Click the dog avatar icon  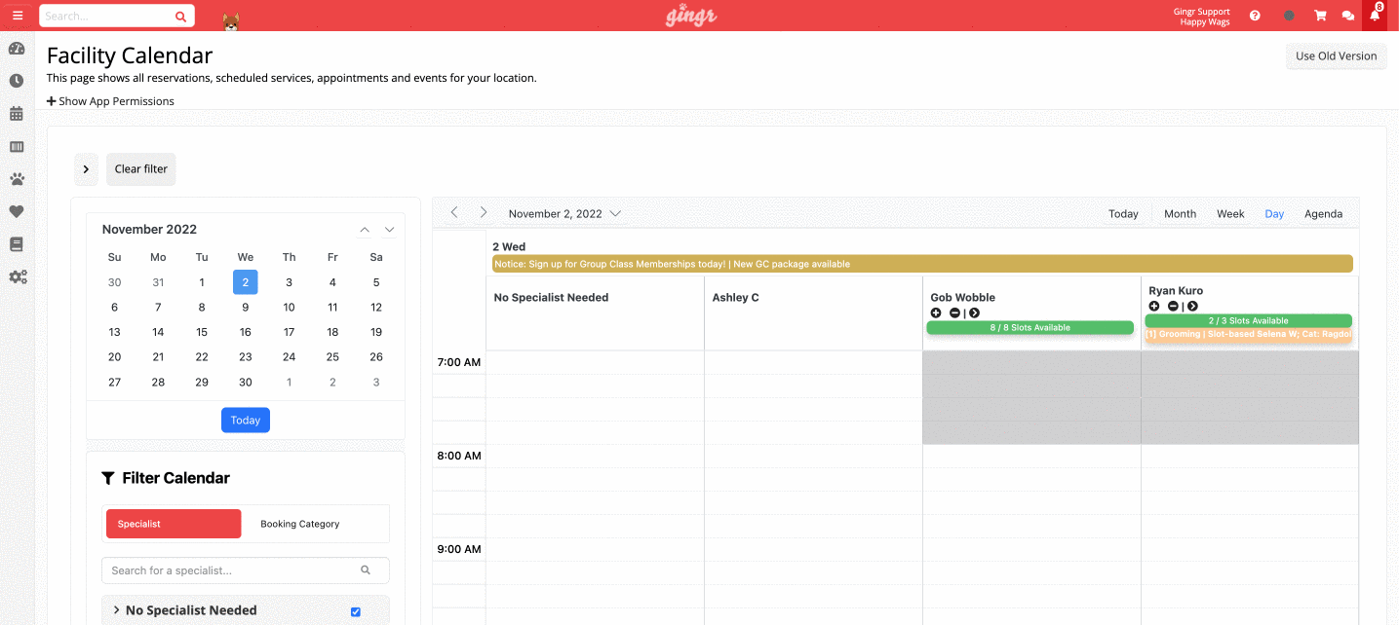tap(231, 21)
